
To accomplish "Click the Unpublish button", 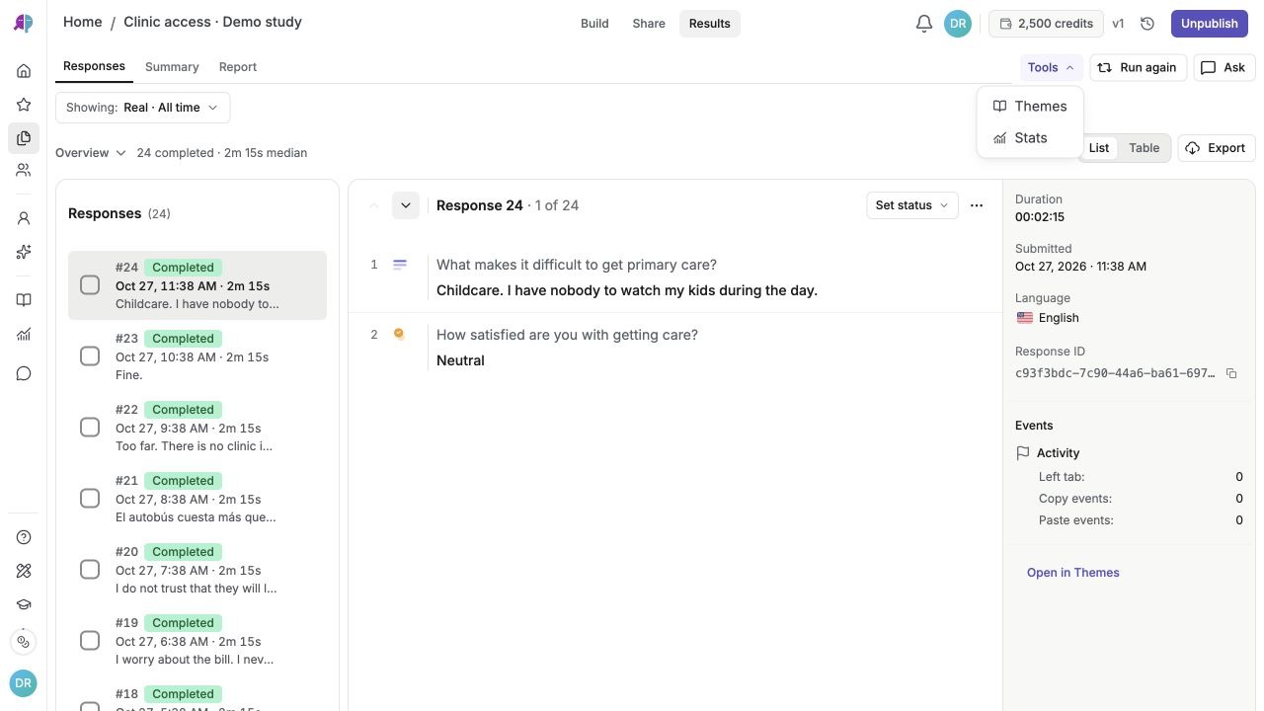I will coord(1209,24).
